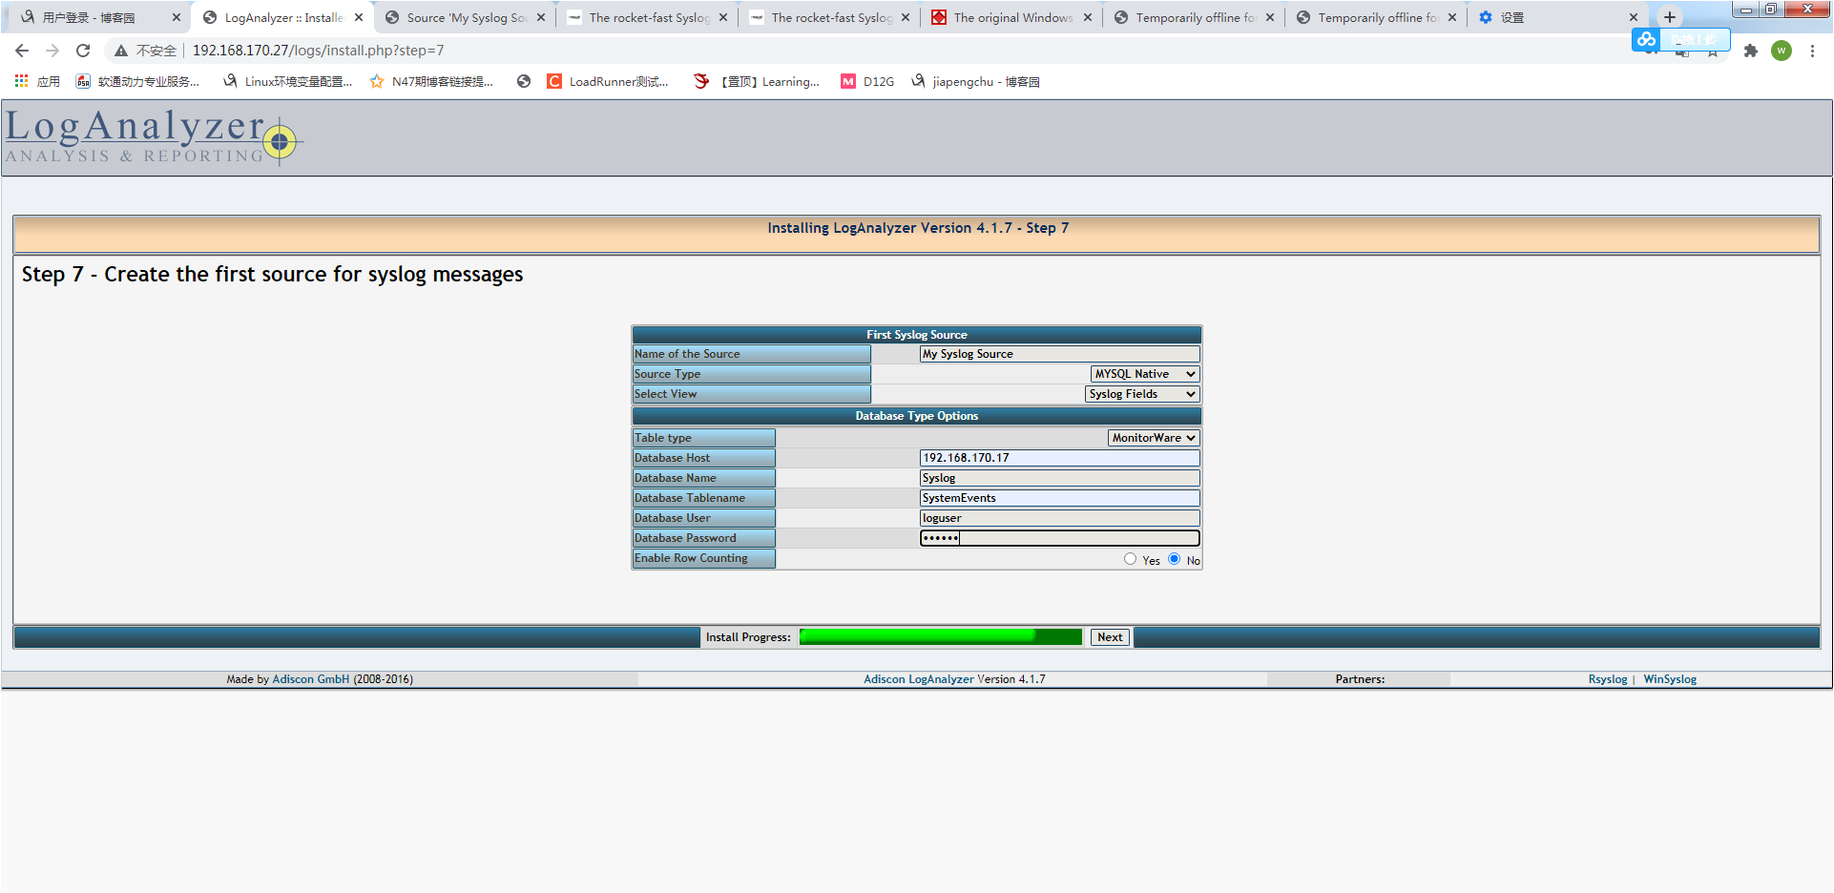Reload the current page
This screenshot has height=893, width=1834.
[83, 51]
